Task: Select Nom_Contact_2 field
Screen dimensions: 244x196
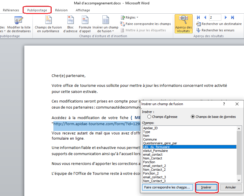Action: (189, 170)
